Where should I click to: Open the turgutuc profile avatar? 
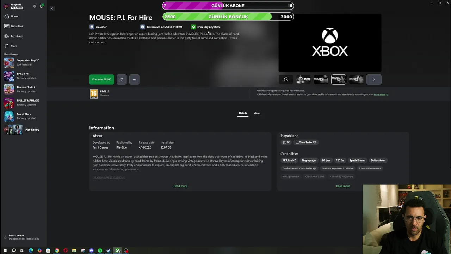pyautogui.click(x=6, y=6)
